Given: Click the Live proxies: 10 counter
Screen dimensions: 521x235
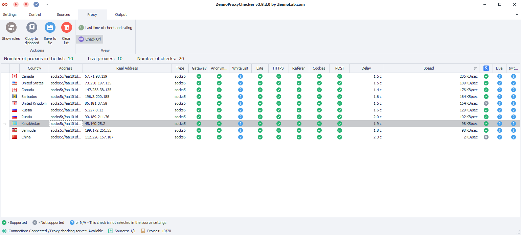Looking at the screenshot, I should coord(105,59).
